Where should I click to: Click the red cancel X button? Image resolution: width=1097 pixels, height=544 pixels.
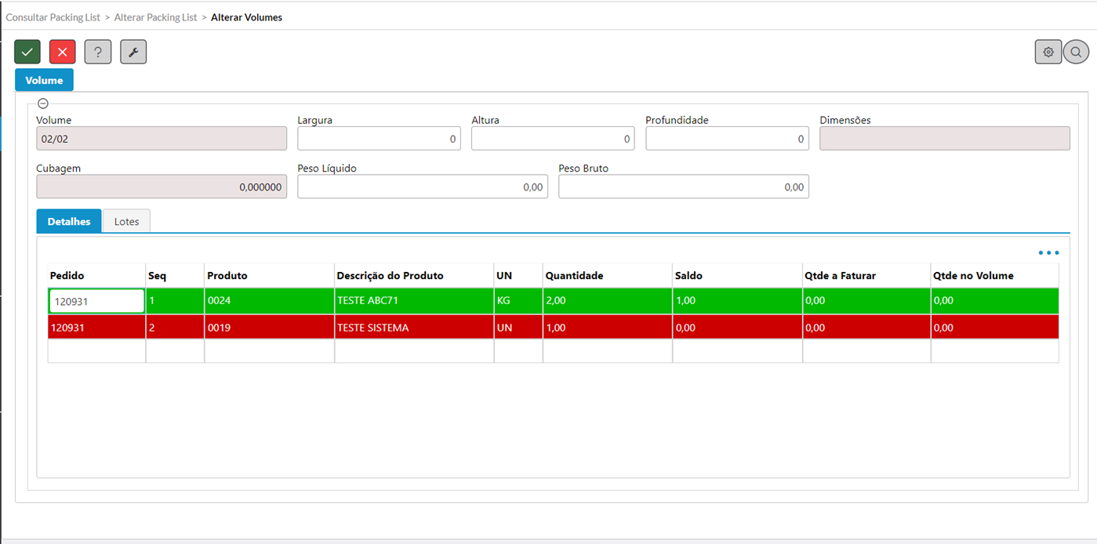(63, 52)
